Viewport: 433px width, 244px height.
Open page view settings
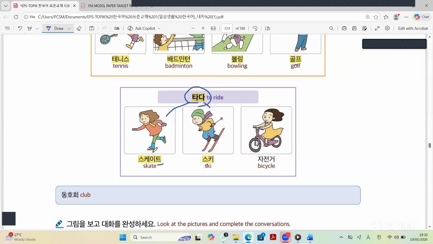(267, 28)
